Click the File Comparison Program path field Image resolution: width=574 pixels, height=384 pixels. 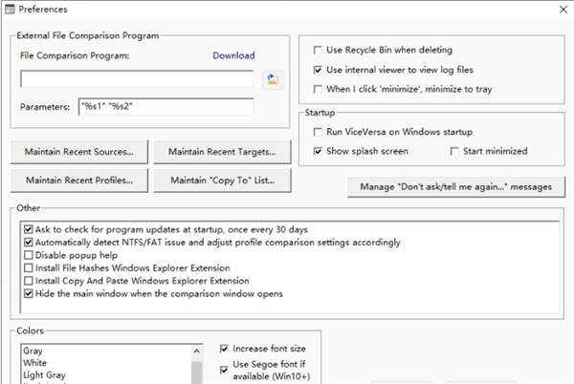coord(137,79)
